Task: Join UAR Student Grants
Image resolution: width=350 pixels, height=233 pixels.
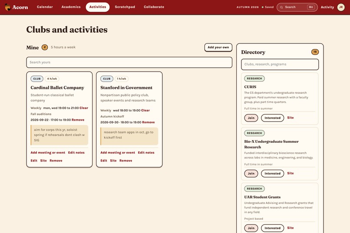Action: click(x=251, y=228)
